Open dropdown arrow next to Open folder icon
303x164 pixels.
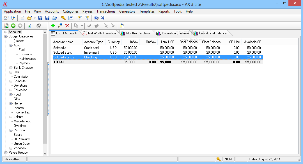(x=35, y=18)
